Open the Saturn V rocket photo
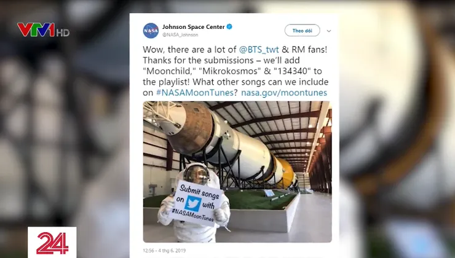Screen dimensions: 455x258 click(237, 171)
